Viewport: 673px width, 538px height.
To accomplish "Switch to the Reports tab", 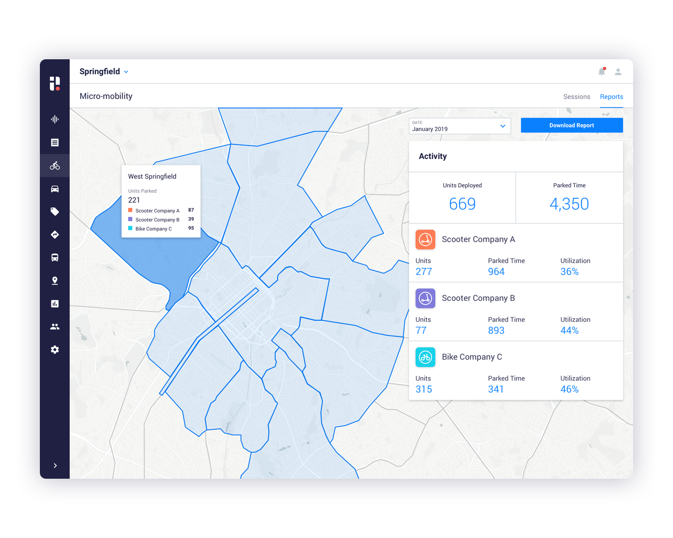I will (x=612, y=97).
